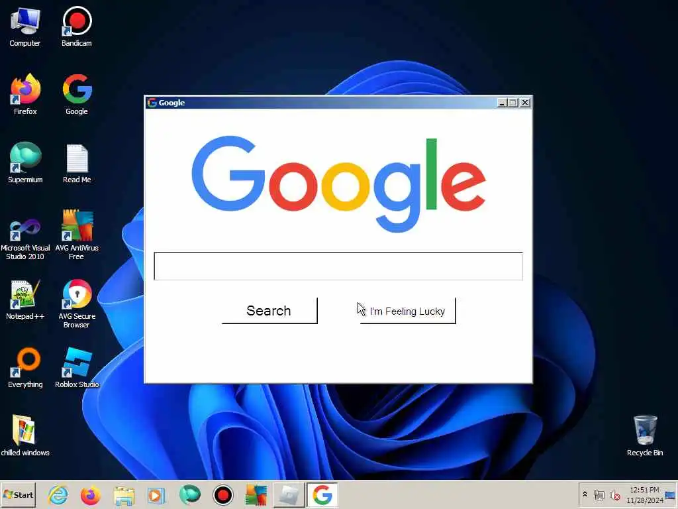The height and width of the screenshot is (509, 678).
Task: Click the Google app taskbar button
Action: [322, 494]
